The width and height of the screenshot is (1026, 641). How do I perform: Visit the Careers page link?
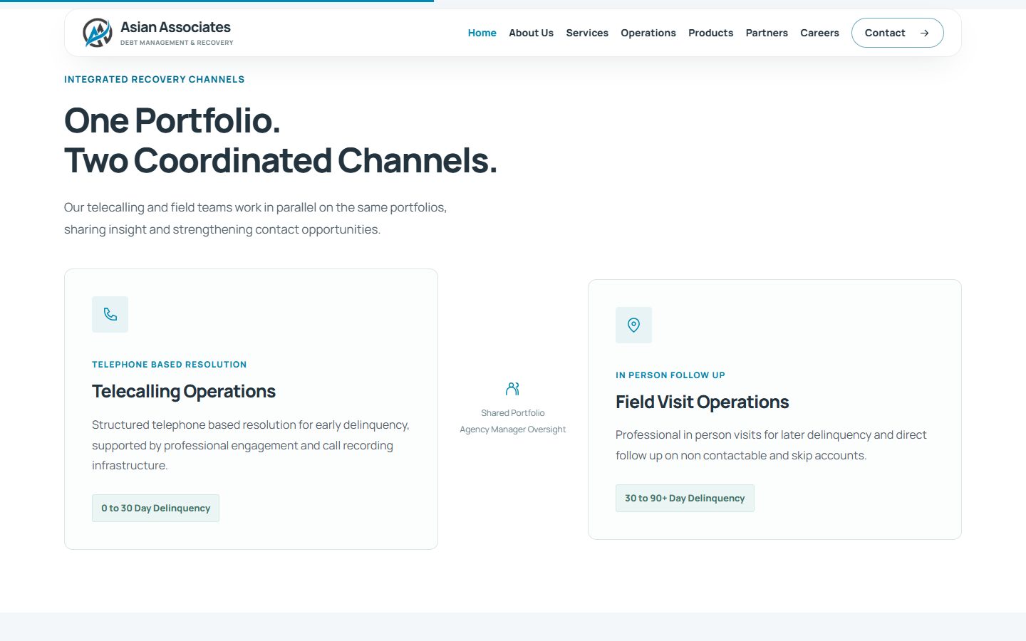click(819, 33)
